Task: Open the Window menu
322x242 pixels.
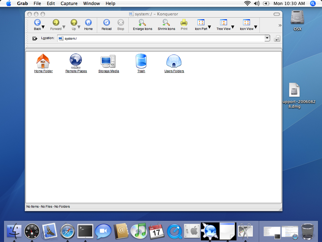Action: click(92, 3)
